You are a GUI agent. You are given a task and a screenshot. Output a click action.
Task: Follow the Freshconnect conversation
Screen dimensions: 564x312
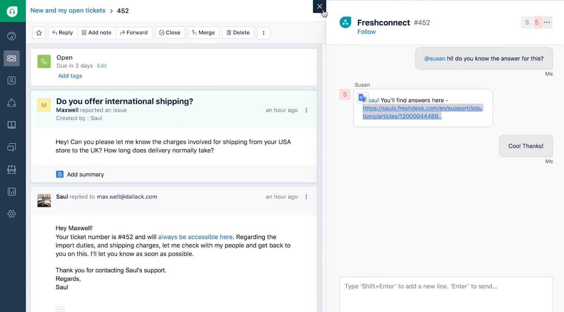pos(366,32)
